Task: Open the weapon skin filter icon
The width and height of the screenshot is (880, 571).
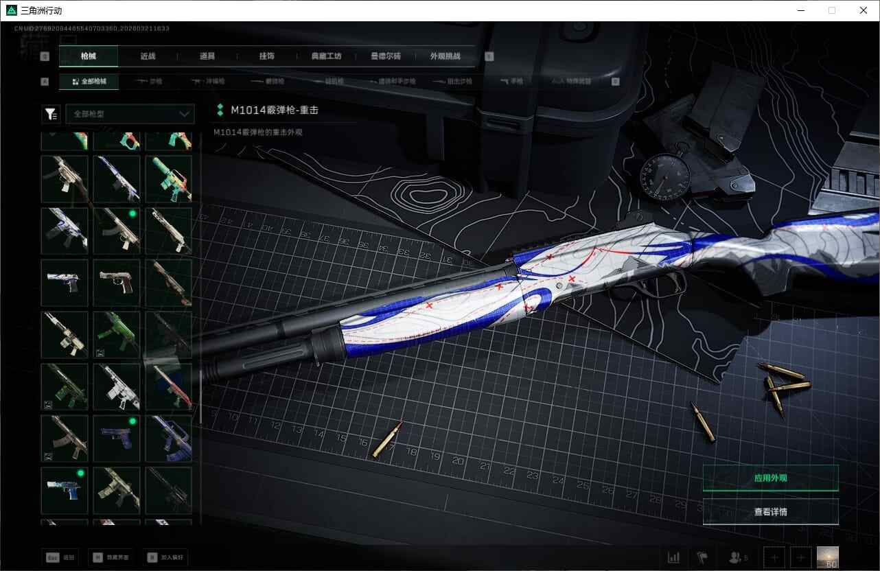Action: point(51,114)
